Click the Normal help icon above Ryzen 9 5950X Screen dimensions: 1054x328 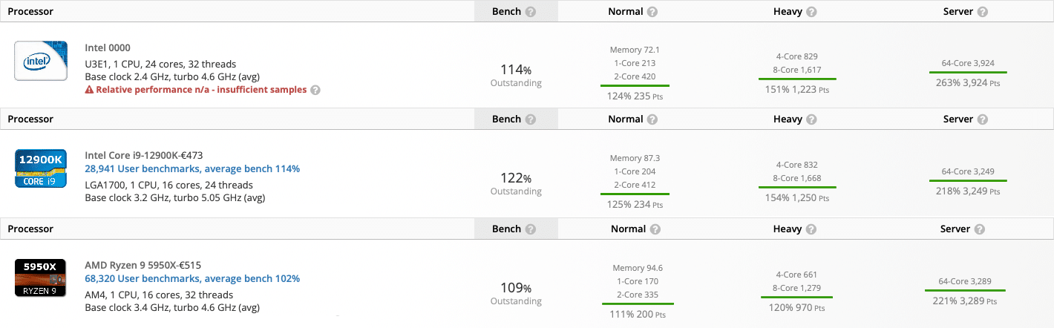pyautogui.click(x=652, y=229)
